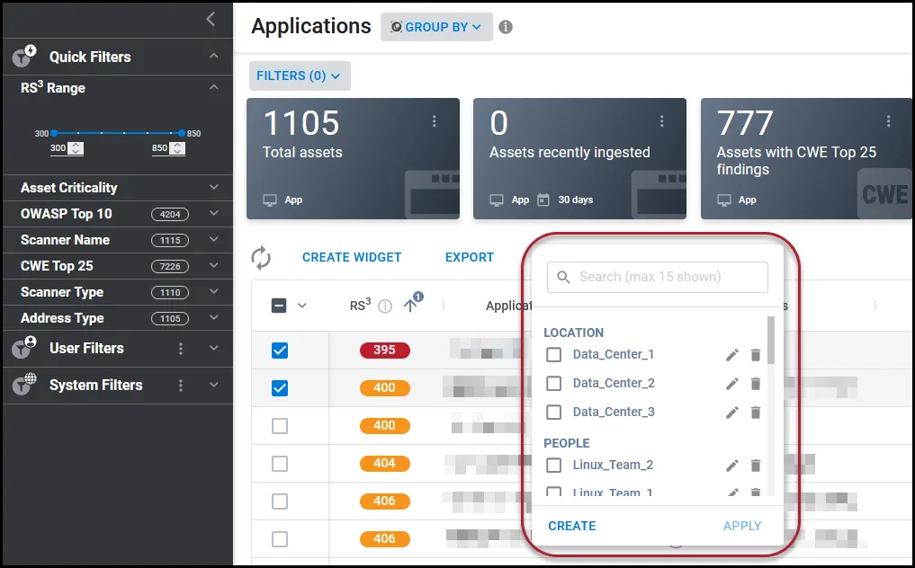Expand the System Filters section chevron
The image size is (915, 568).
pos(214,385)
